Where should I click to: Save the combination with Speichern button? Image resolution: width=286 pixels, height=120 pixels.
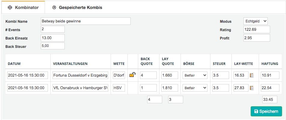point(266,111)
